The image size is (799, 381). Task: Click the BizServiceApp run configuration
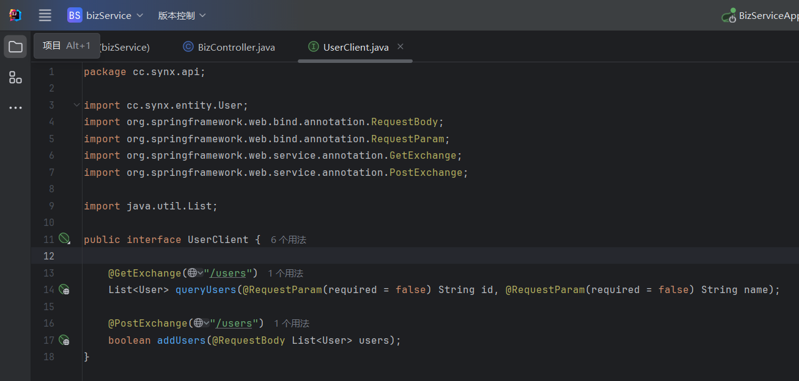[760, 15]
